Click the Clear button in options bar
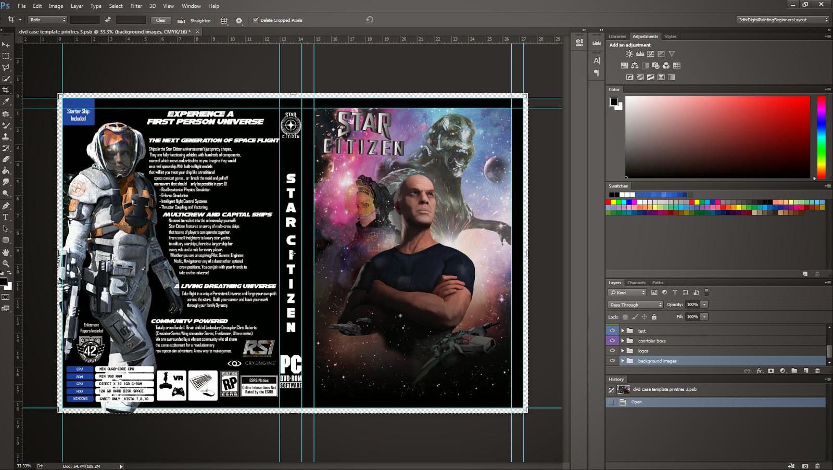Image resolution: width=833 pixels, height=470 pixels. click(161, 20)
